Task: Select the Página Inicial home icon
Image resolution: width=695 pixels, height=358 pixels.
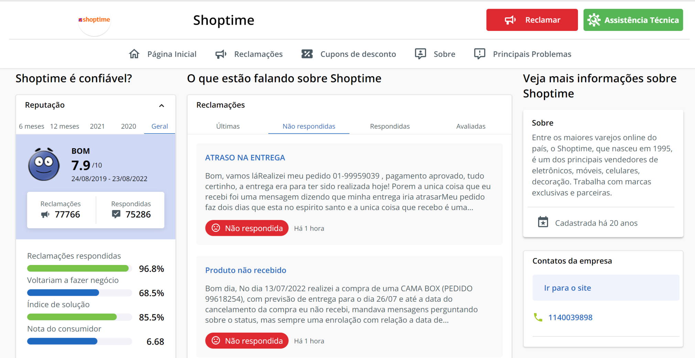Action: pos(135,54)
